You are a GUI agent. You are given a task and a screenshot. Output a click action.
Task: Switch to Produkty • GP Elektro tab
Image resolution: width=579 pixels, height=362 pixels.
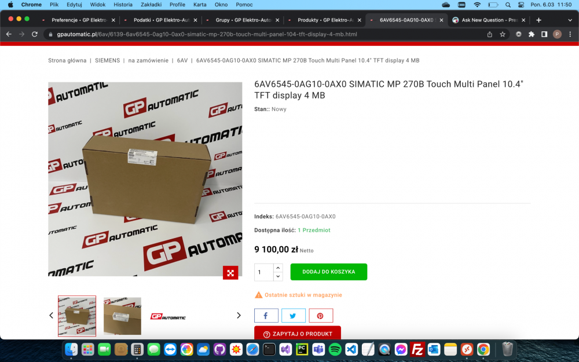pos(324,20)
